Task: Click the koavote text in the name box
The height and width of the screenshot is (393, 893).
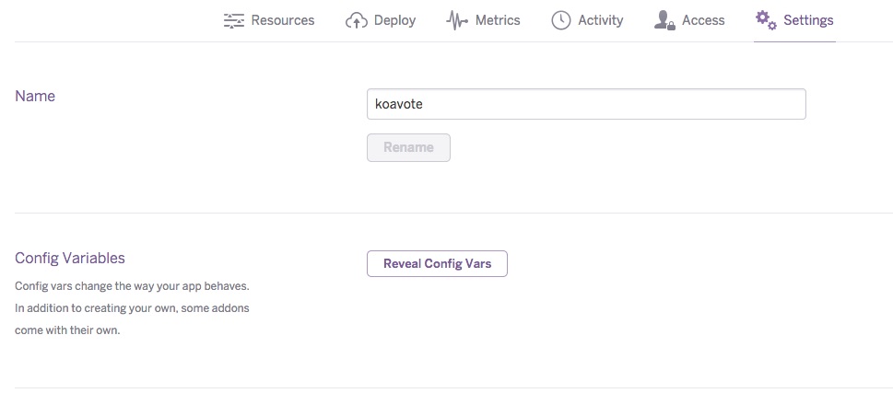Action: tap(399, 104)
